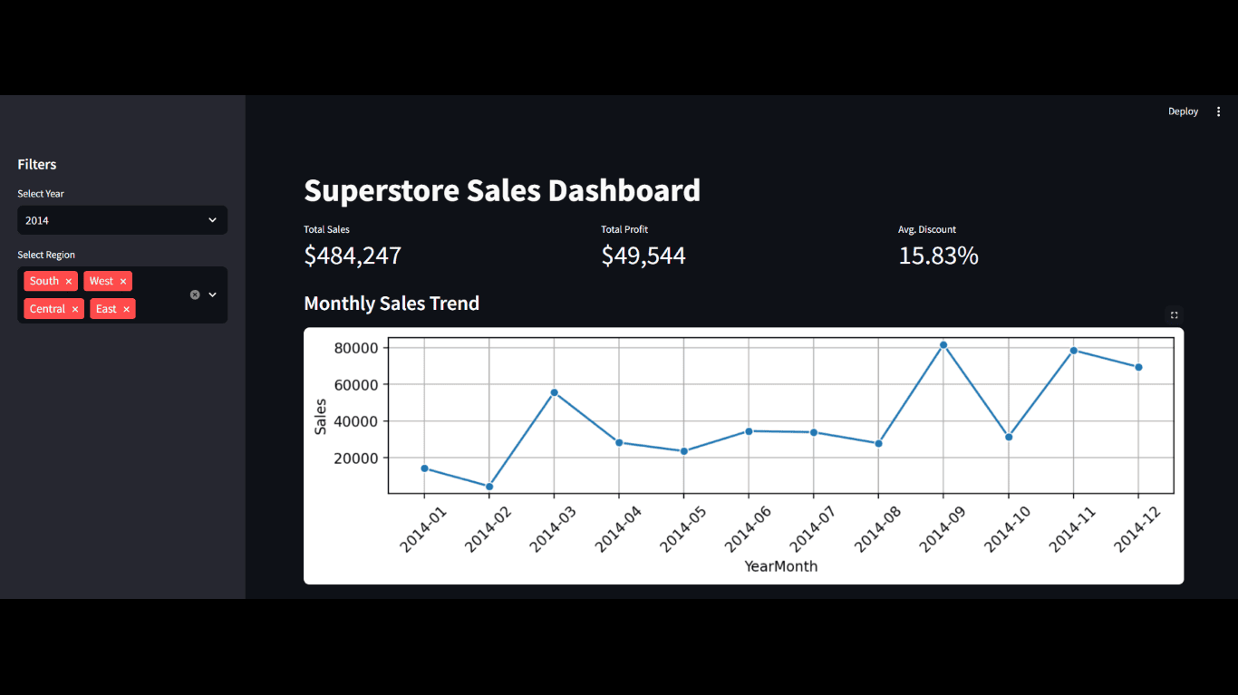Clear all selected regions
The width and height of the screenshot is (1238, 695).
195,294
